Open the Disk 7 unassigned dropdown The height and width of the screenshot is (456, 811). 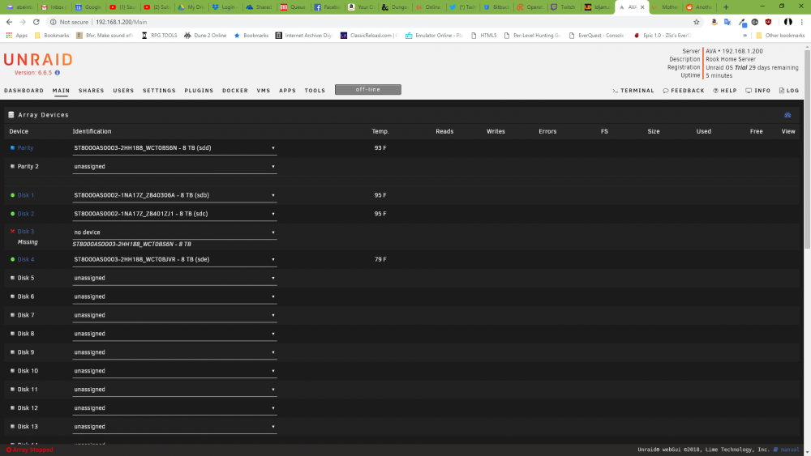click(x=175, y=315)
